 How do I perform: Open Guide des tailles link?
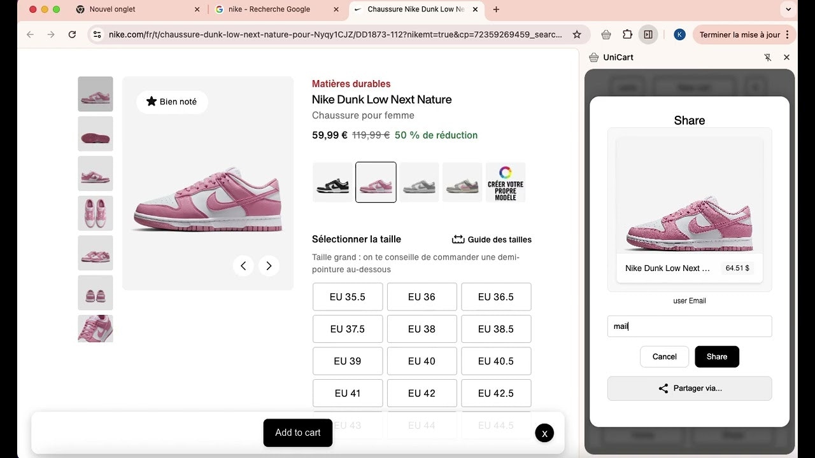[492, 240]
